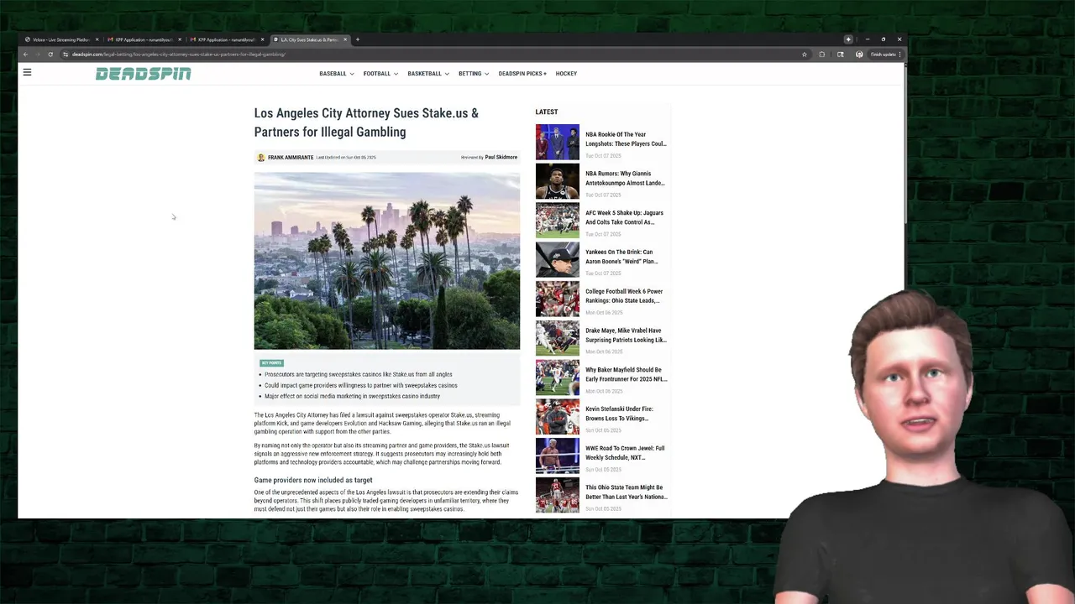1075x604 pixels.
Task: Click the page vertical scrollbar
Action: tap(905, 143)
